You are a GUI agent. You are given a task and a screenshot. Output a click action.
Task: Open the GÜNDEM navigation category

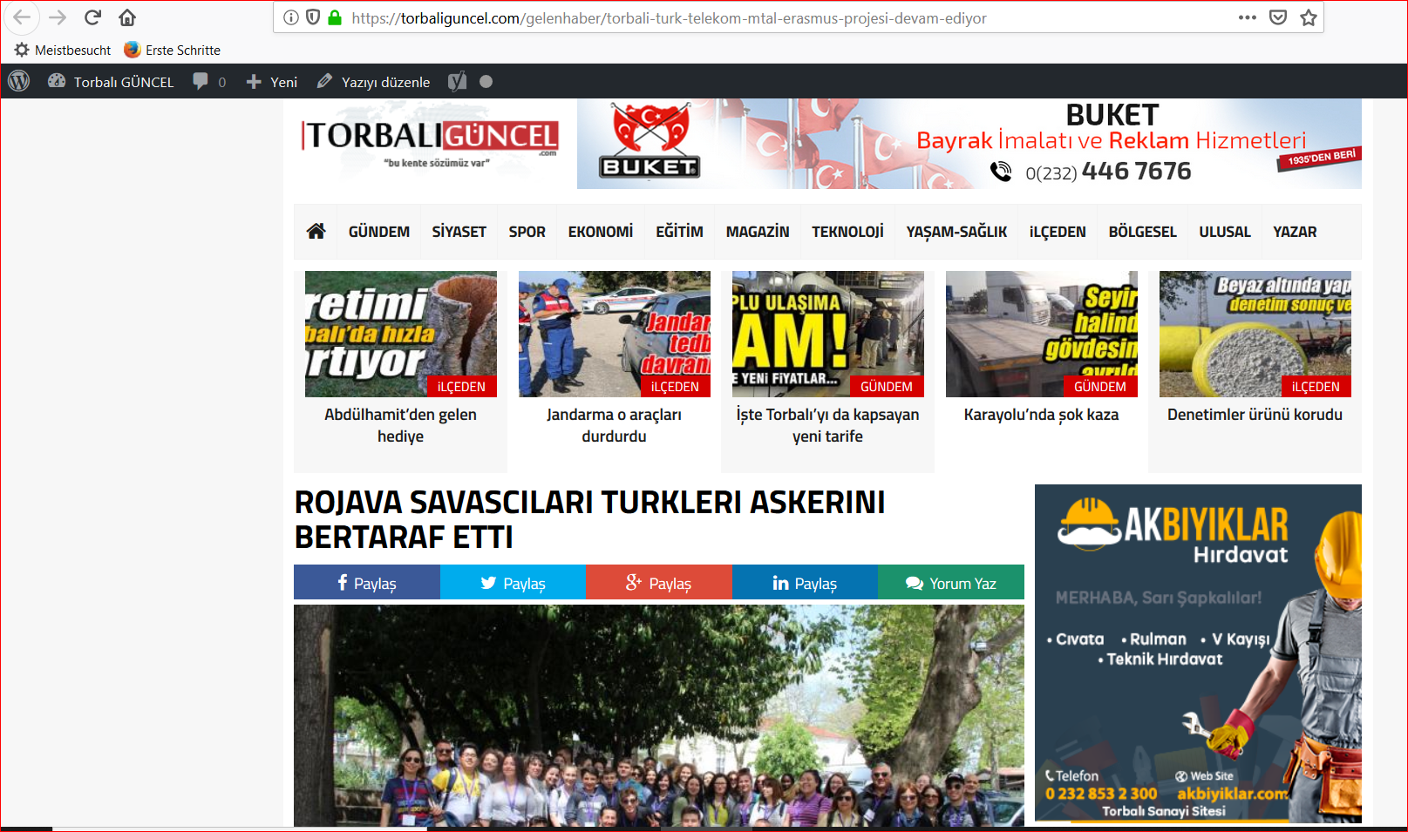[378, 232]
